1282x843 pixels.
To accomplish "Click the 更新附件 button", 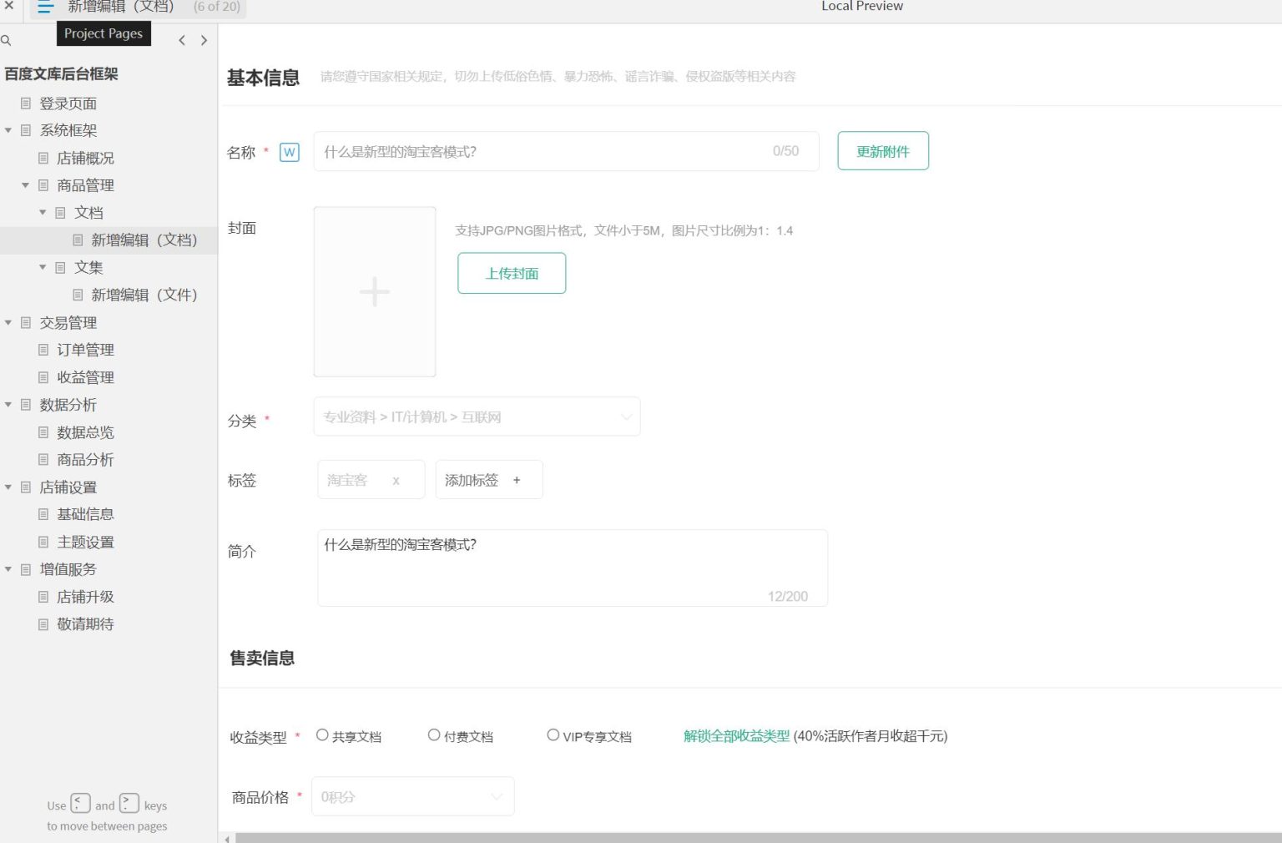I will pyautogui.click(x=882, y=151).
